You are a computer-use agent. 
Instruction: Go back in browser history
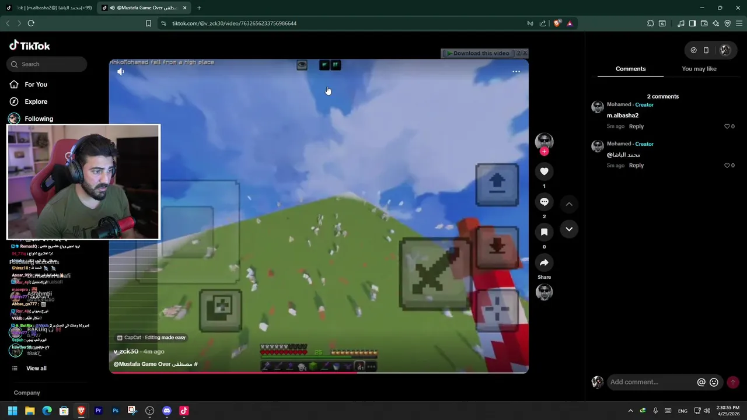pos(8,23)
